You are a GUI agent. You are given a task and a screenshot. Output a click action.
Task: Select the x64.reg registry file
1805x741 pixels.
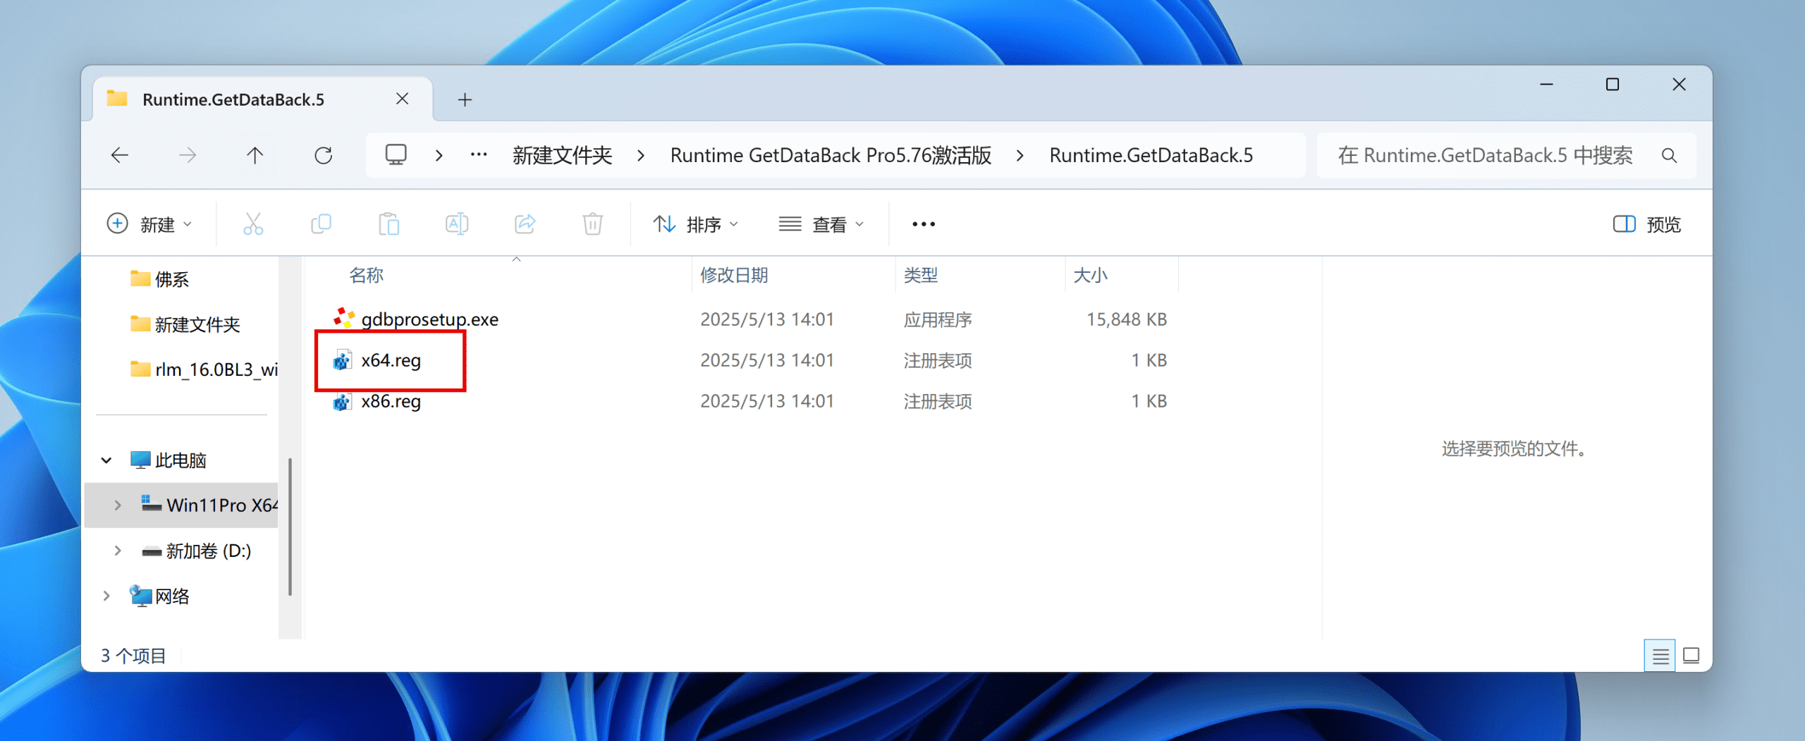pyautogui.click(x=391, y=360)
